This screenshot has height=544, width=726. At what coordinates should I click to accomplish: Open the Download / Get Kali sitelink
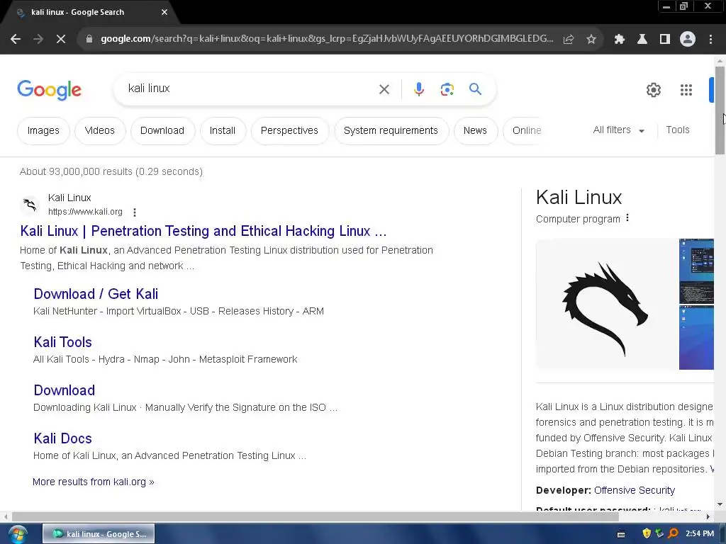point(96,294)
